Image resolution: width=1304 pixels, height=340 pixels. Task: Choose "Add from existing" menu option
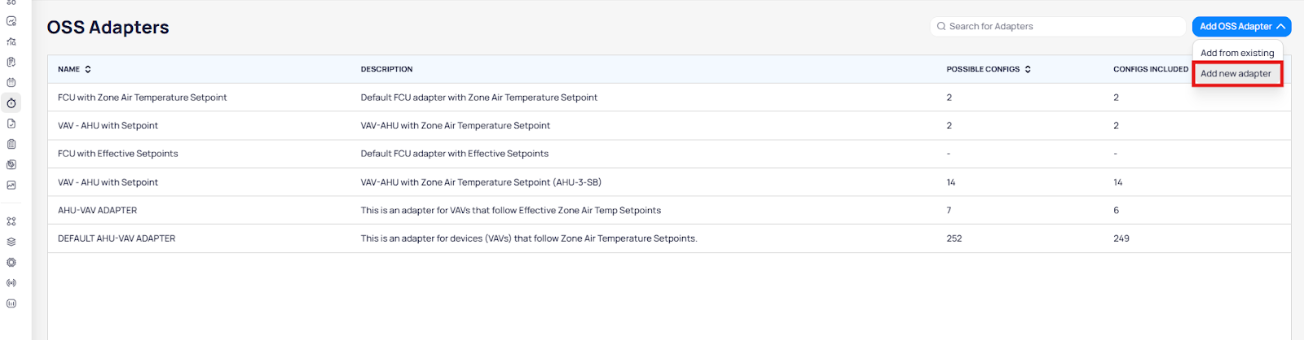click(1236, 53)
